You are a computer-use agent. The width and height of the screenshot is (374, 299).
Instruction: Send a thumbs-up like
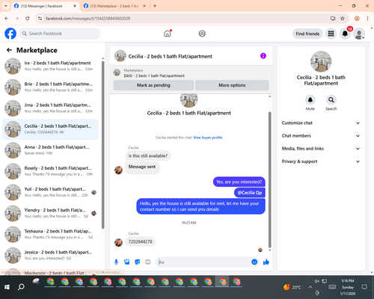(x=266, y=262)
